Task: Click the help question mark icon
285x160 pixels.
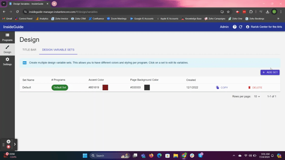Action: (235, 27)
